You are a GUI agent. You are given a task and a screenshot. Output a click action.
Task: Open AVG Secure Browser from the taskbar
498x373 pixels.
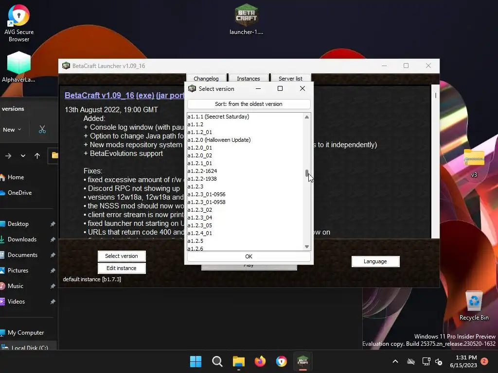pos(282,361)
